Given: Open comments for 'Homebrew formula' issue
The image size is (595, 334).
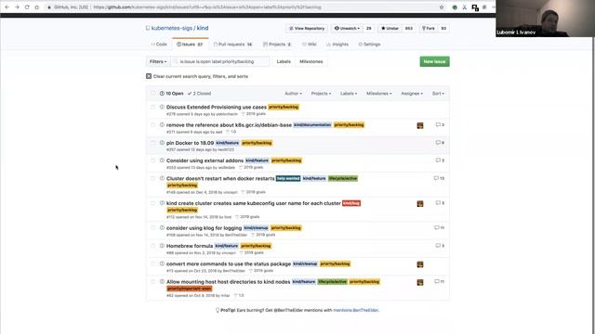Looking at the screenshot, I should click(x=440, y=246).
